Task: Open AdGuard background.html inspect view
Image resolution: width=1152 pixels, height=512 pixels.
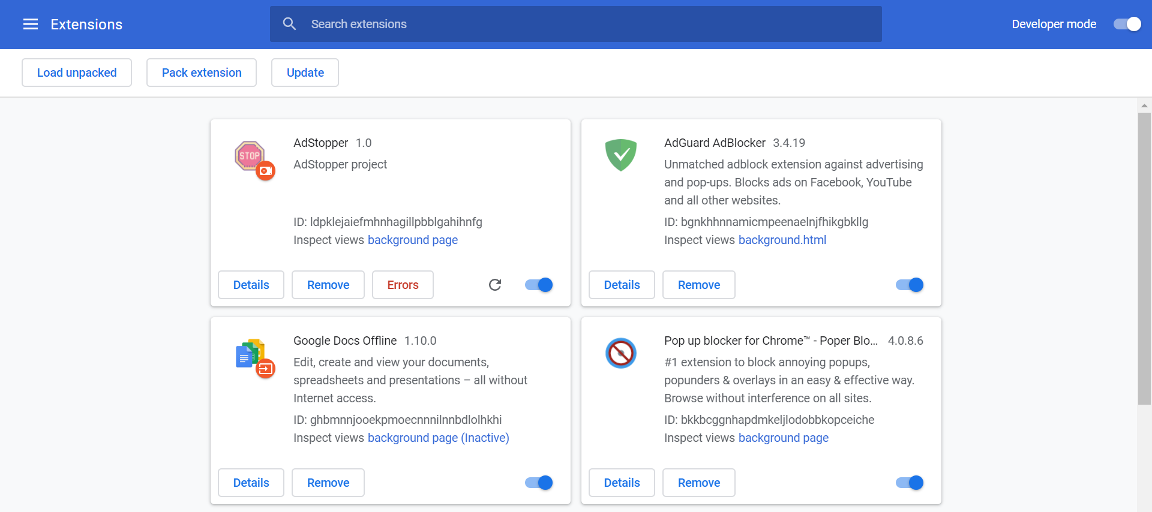Action: [782, 240]
